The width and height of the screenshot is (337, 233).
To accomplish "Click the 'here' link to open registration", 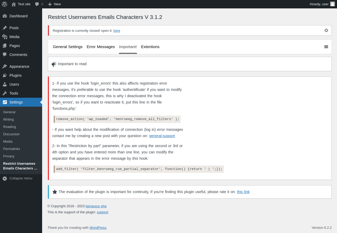I will coord(117,31).
